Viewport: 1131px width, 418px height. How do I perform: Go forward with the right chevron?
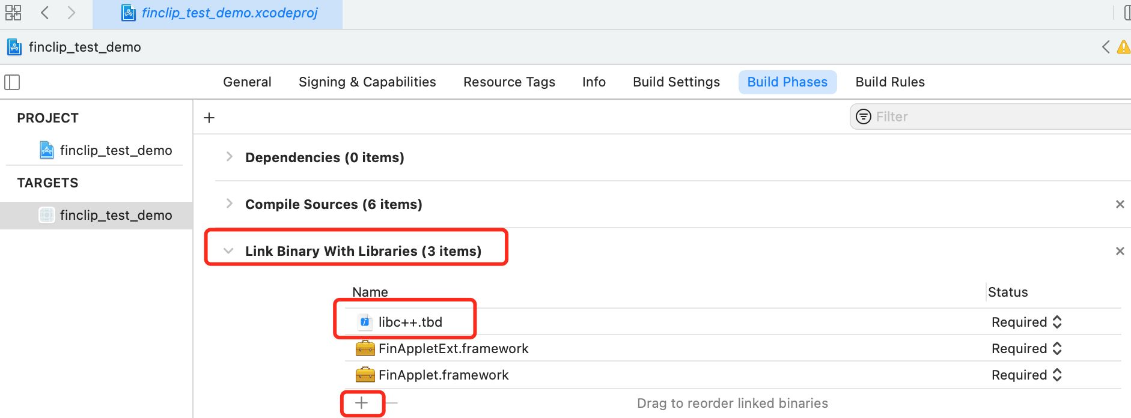point(72,13)
